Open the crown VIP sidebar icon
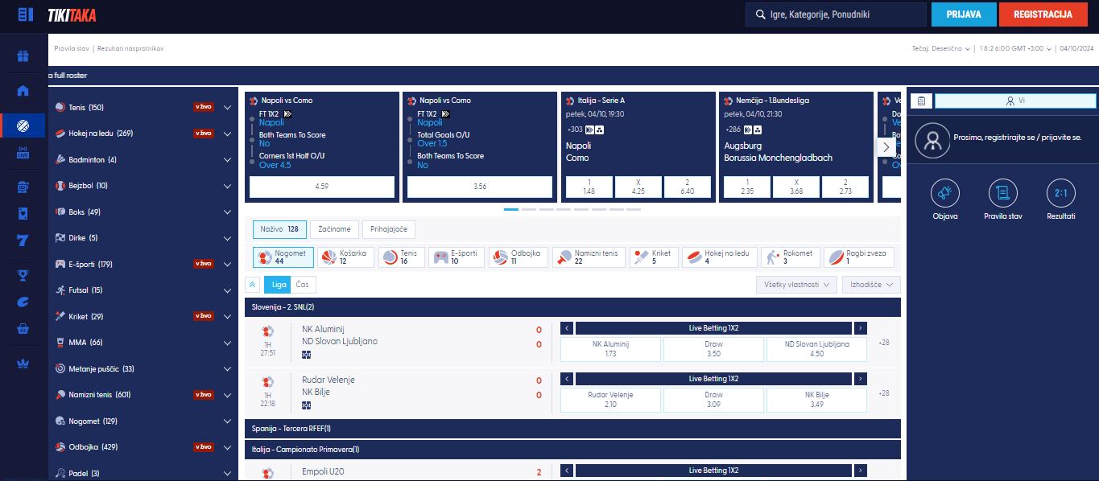The width and height of the screenshot is (1099, 481). click(x=23, y=364)
